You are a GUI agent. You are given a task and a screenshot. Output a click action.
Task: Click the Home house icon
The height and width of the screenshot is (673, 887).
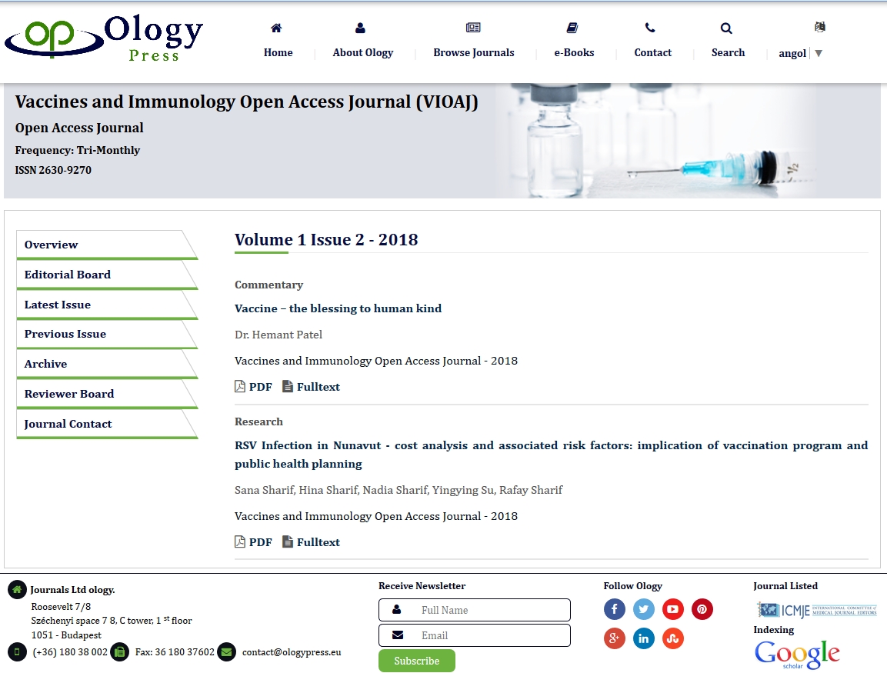pos(276,28)
